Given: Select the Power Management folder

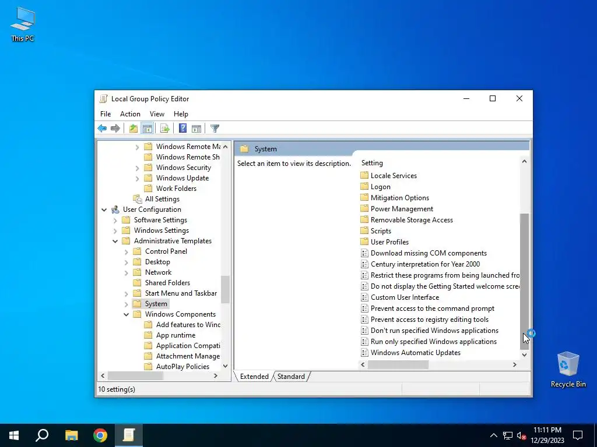Looking at the screenshot, I should pyautogui.click(x=402, y=209).
